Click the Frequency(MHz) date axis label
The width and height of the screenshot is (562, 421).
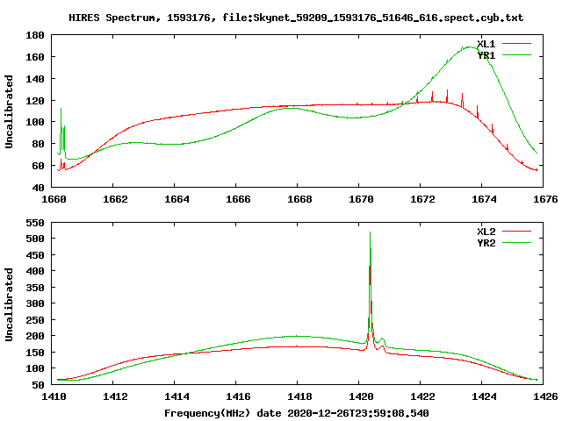[x=297, y=413]
